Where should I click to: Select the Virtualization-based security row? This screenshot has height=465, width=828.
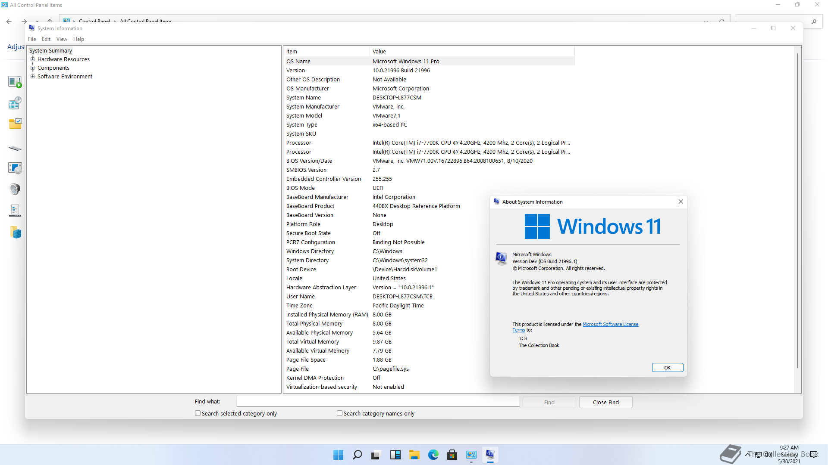430,387
